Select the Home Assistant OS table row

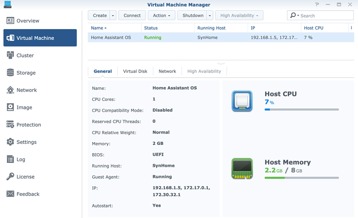point(221,37)
